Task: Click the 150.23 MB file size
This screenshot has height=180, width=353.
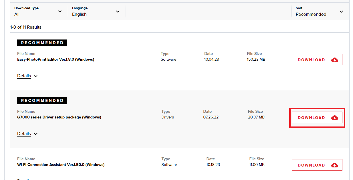Action: coord(256,60)
